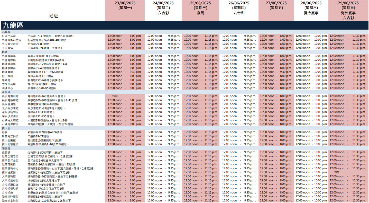This screenshot has width=369, height=203.
Task: Select the 紅磡民裕街 branch name
Action: (9, 36)
